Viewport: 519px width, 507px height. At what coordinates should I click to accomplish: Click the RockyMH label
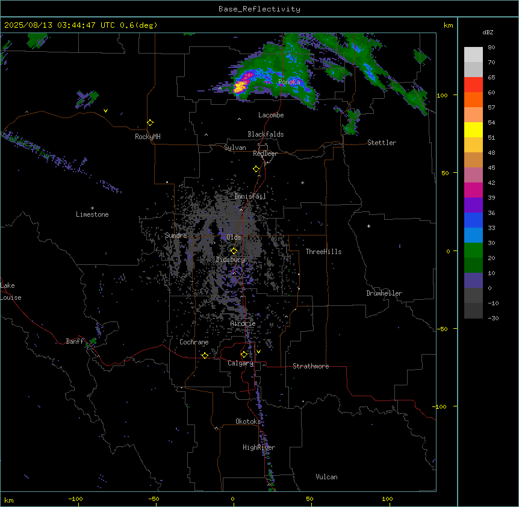[x=148, y=137]
